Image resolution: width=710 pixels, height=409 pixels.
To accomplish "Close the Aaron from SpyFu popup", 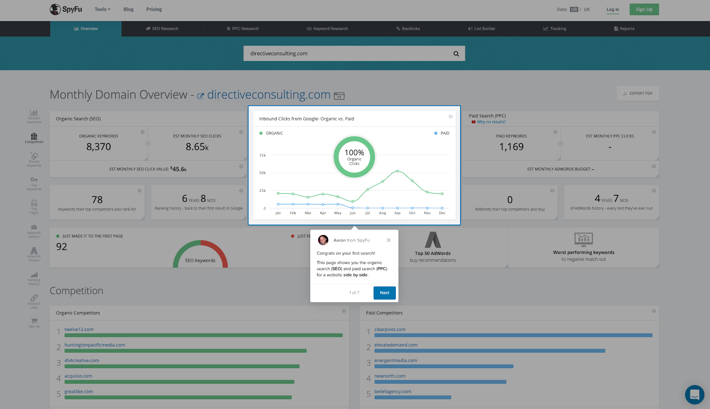I will pyautogui.click(x=389, y=240).
